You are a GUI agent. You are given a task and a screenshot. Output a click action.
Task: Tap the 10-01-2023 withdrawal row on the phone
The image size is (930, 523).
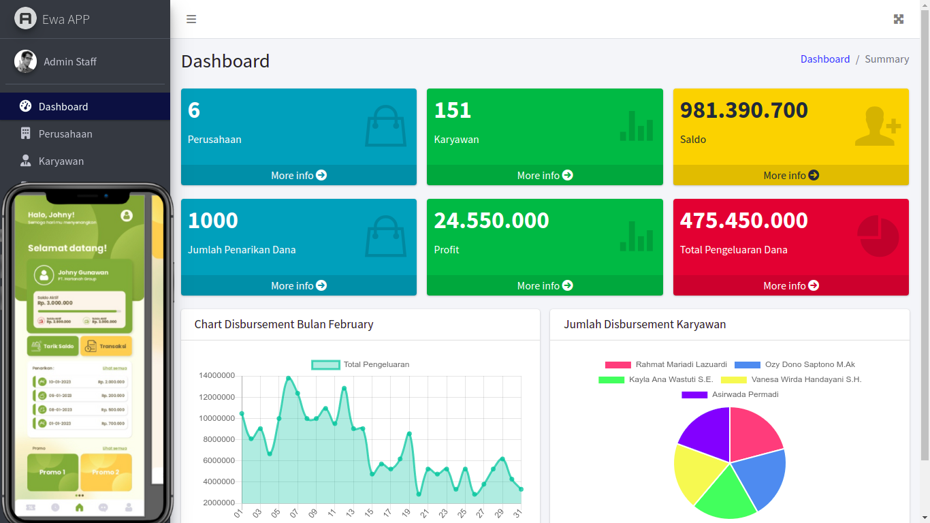[x=80, y=382]
